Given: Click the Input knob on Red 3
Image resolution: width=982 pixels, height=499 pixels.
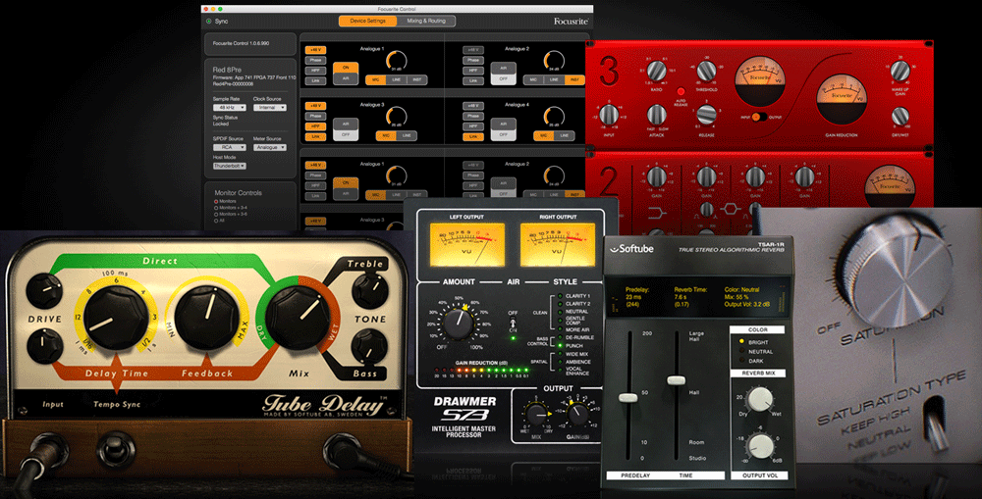Looking at the screenshot, I should [x=609, y=115].
